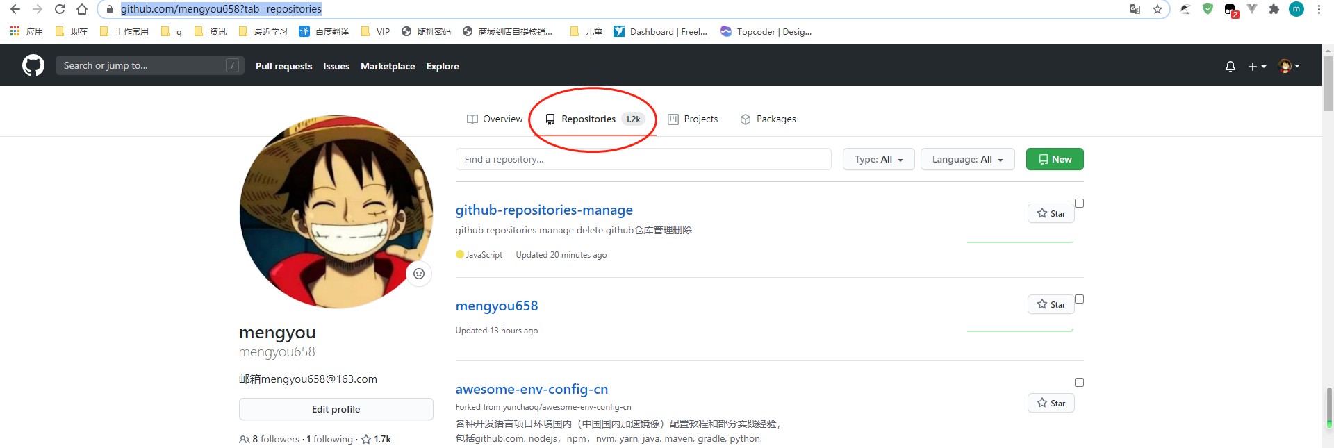Open GitHub notifications bell
Image resolution: width=1334 pixels, height=448 pixels.
point(1230,66)
